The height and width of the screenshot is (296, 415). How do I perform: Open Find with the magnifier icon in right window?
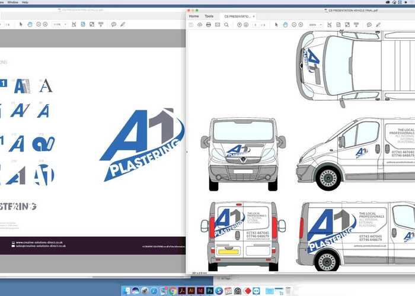tap(226, 25)
